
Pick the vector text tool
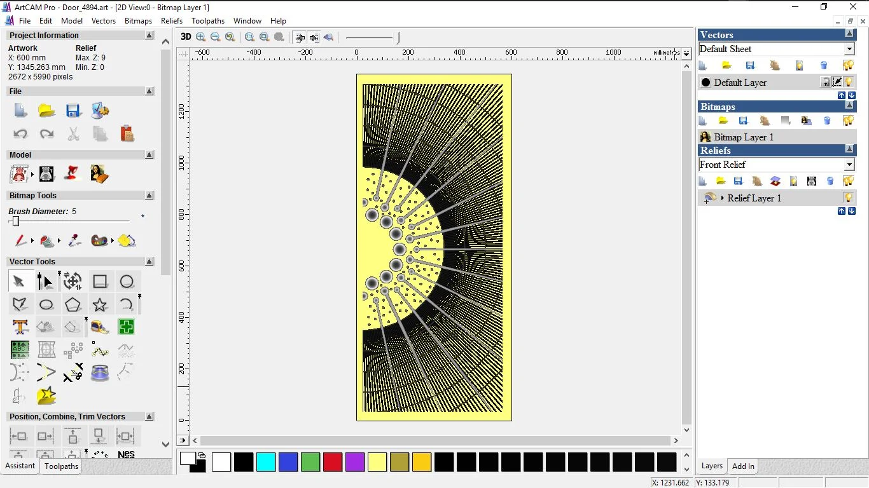pos(20,327)
